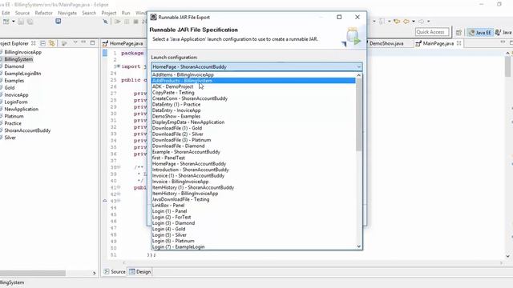Viewport: 513px width, 288px height.
Task: Open the Source menu
Action: 22,13
